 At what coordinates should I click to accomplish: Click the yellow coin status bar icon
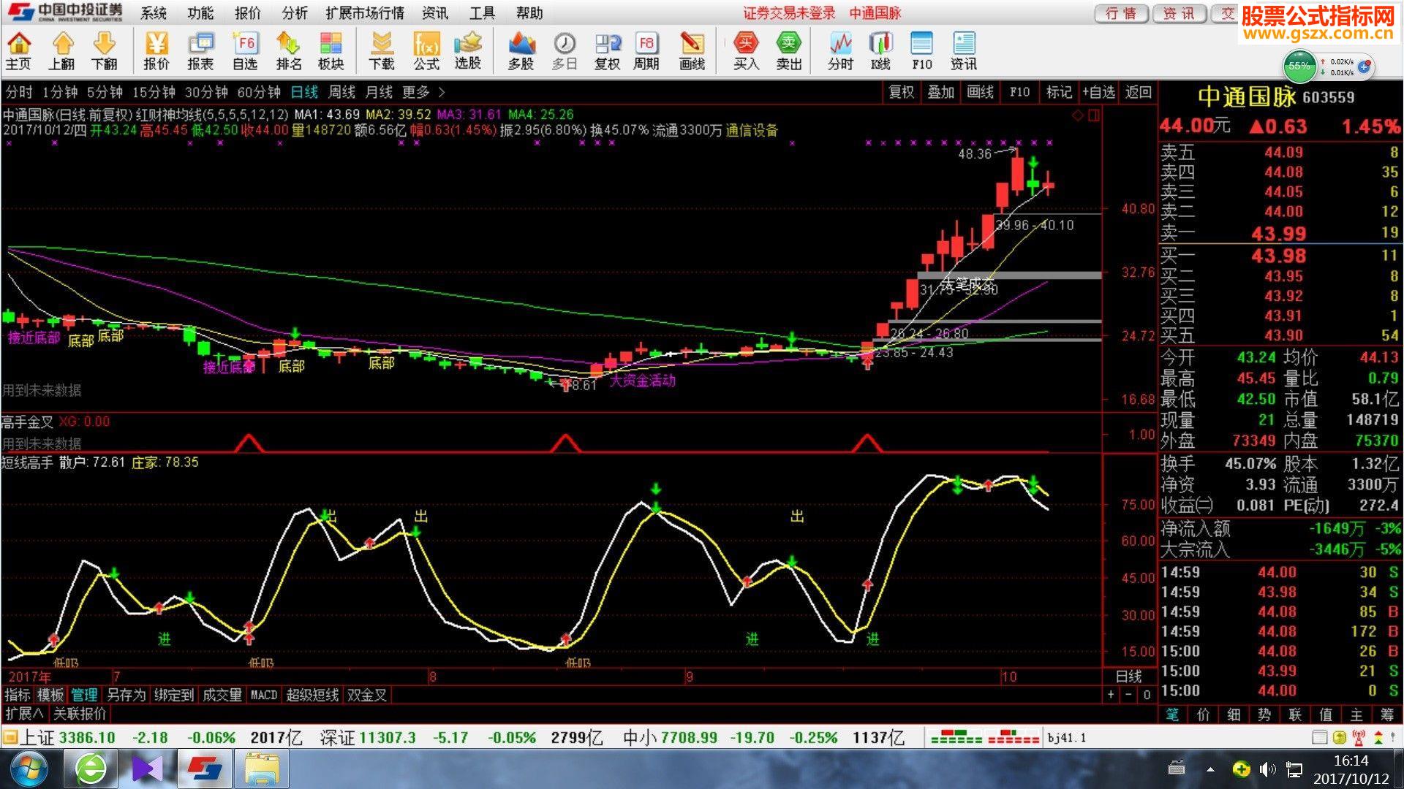[x=1339, y=737]
